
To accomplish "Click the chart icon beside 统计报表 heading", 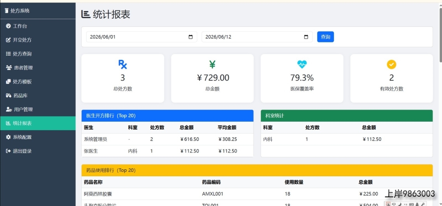I will 86,14.
